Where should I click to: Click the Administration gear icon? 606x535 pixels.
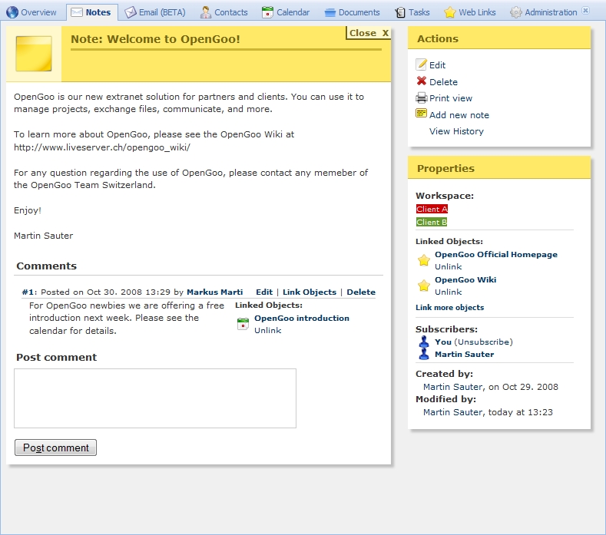click(515, 12)
